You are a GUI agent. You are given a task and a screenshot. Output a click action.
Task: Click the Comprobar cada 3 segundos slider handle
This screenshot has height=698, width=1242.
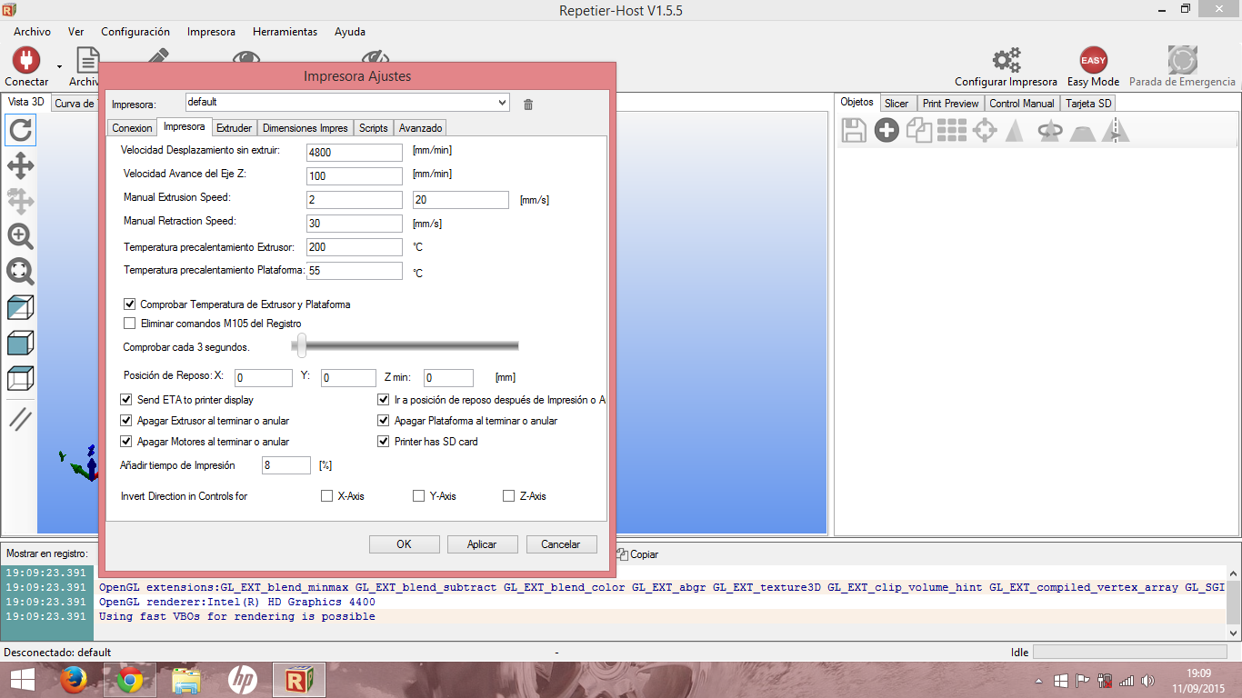(301, 345)
